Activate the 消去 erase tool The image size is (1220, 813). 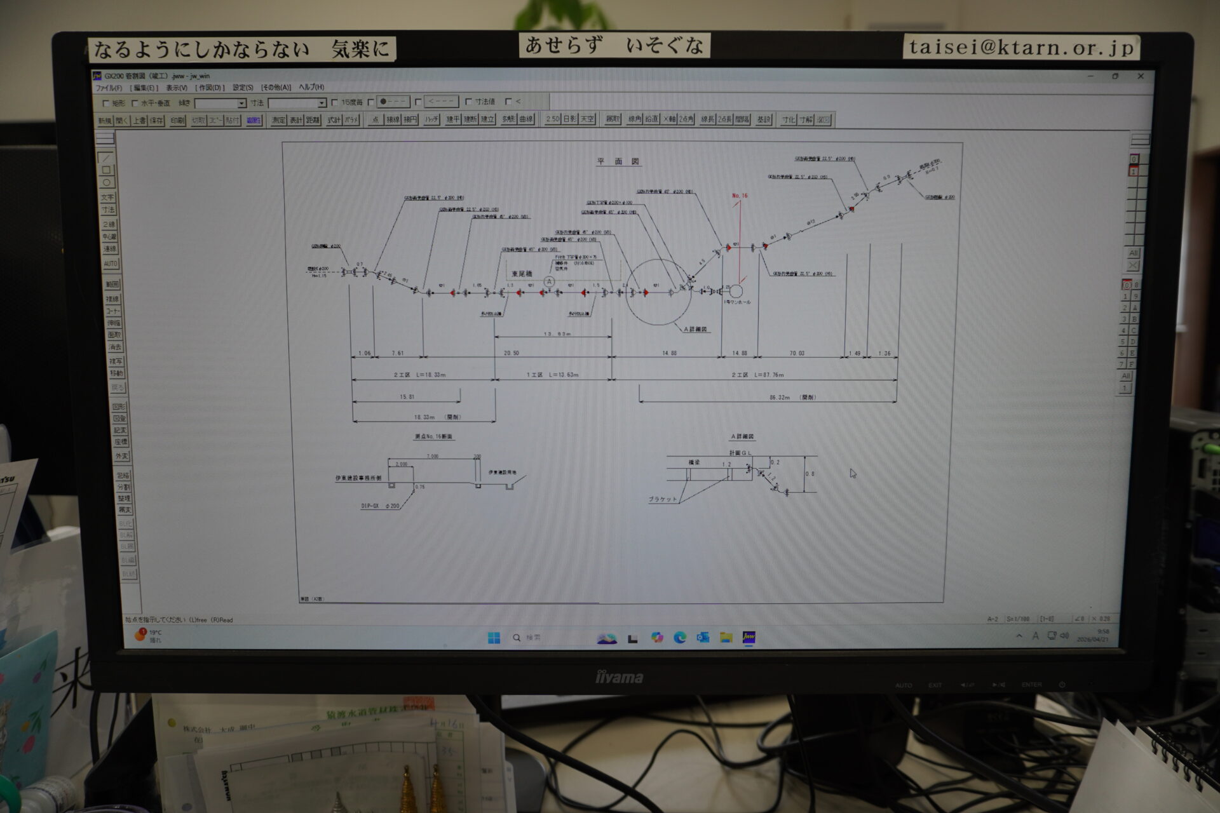point(114,347)
